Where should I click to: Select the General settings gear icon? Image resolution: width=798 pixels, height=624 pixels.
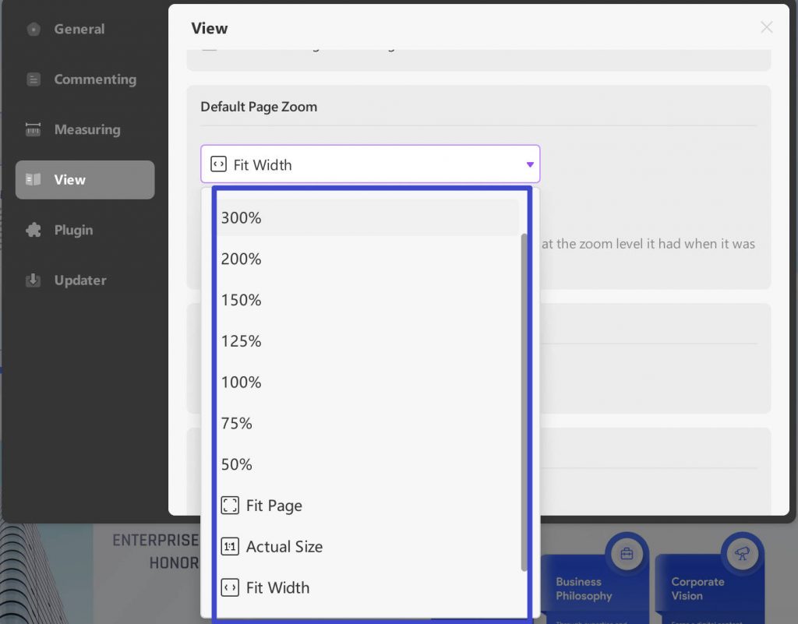tap(34, 29)
